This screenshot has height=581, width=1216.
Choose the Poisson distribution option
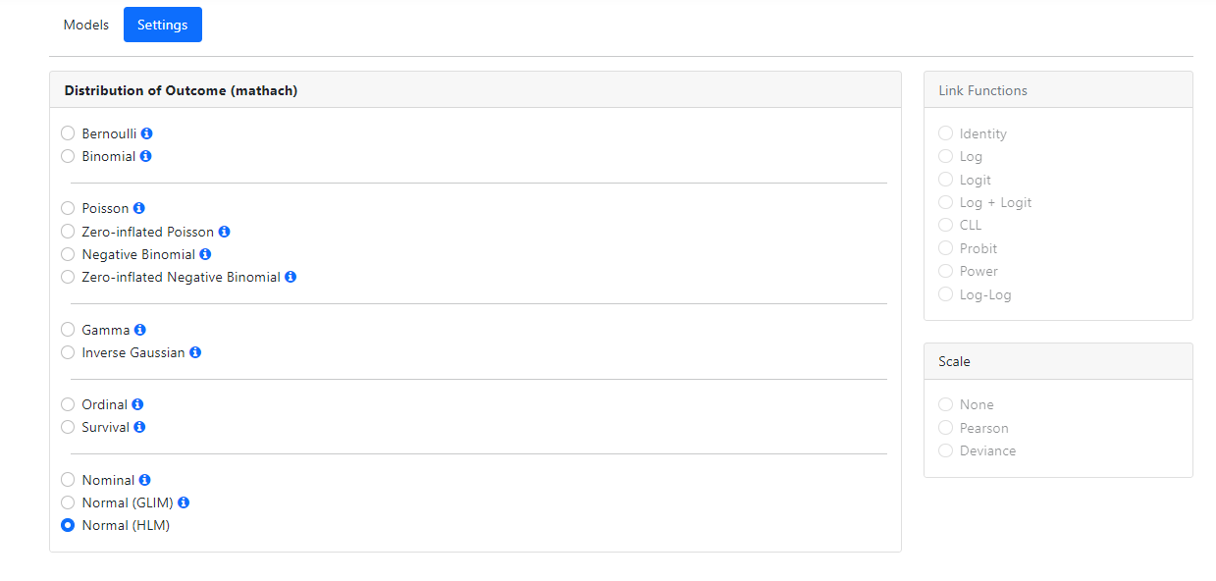tap(68, 208)
